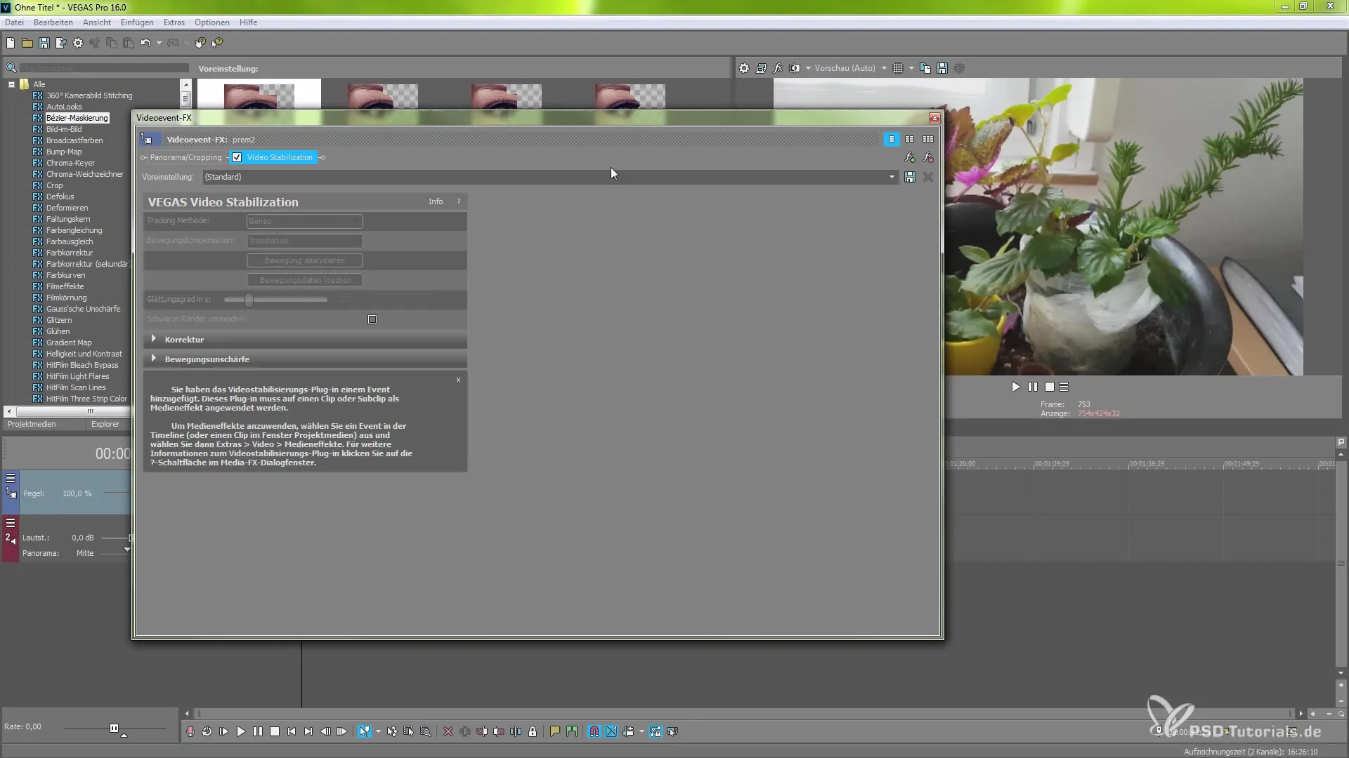The height and width of the screenshot is (758, 1349).
Task: Toggle external monitor preview icon
Action: 761,68
